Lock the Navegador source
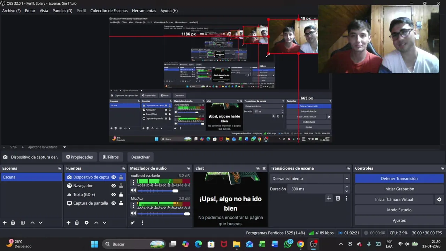The height and width of the screenshot is (251, 446). (x=121, y=186)
